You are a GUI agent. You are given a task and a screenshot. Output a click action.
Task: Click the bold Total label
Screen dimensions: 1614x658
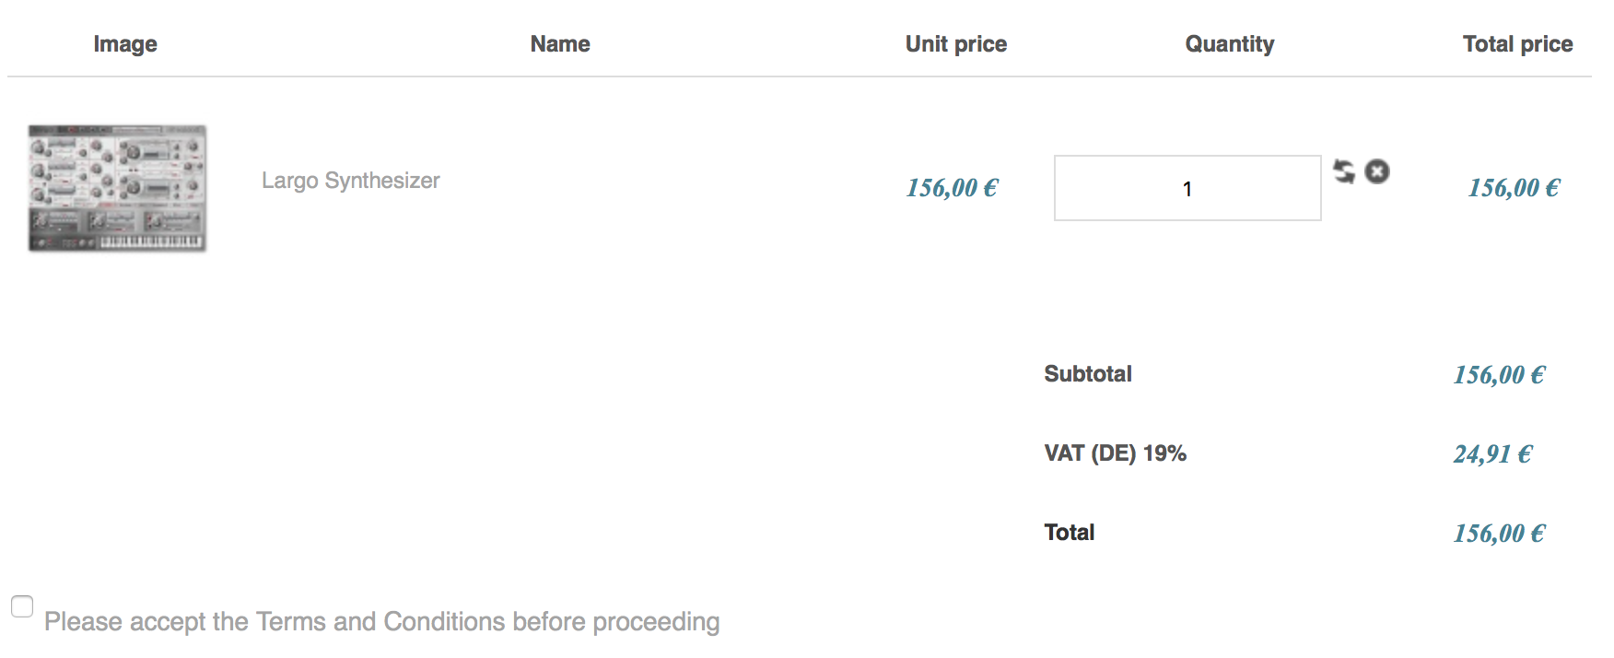tap(1069, 533)
